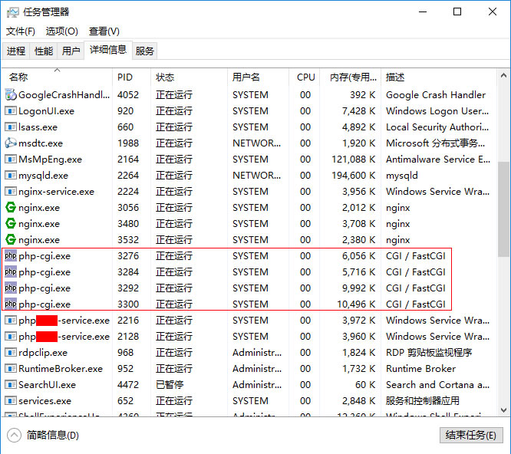Switch to the 性能 tab
The height and width of the screenshot is (454, 511).
pos(44,51)
